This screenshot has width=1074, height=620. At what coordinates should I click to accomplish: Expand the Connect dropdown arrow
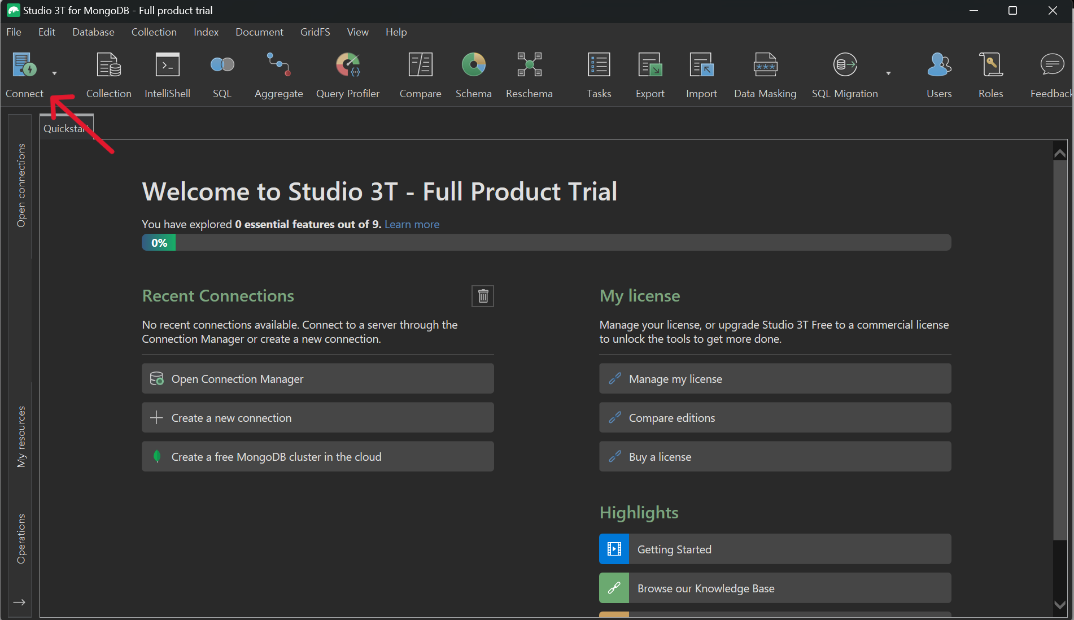tap(54, 73)
